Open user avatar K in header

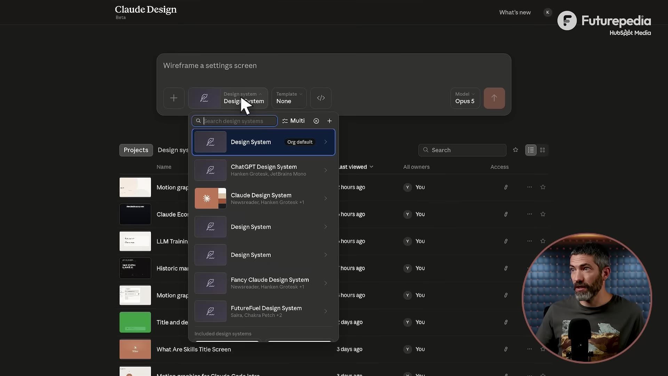click(x=548, y=13)
